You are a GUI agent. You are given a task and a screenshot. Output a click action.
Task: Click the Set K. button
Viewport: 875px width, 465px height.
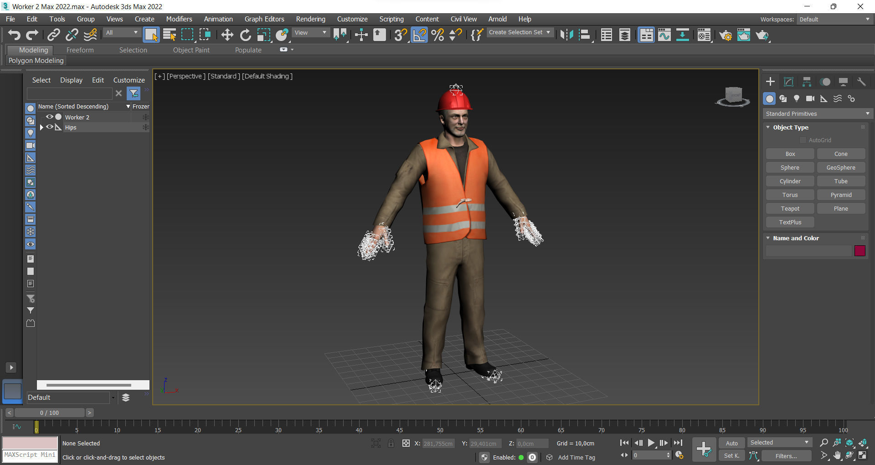tap(732, 455)
